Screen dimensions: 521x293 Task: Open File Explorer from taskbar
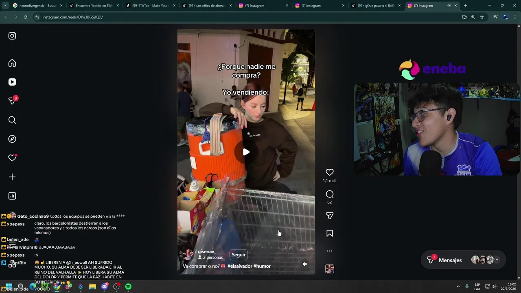[x=92, y=286]
